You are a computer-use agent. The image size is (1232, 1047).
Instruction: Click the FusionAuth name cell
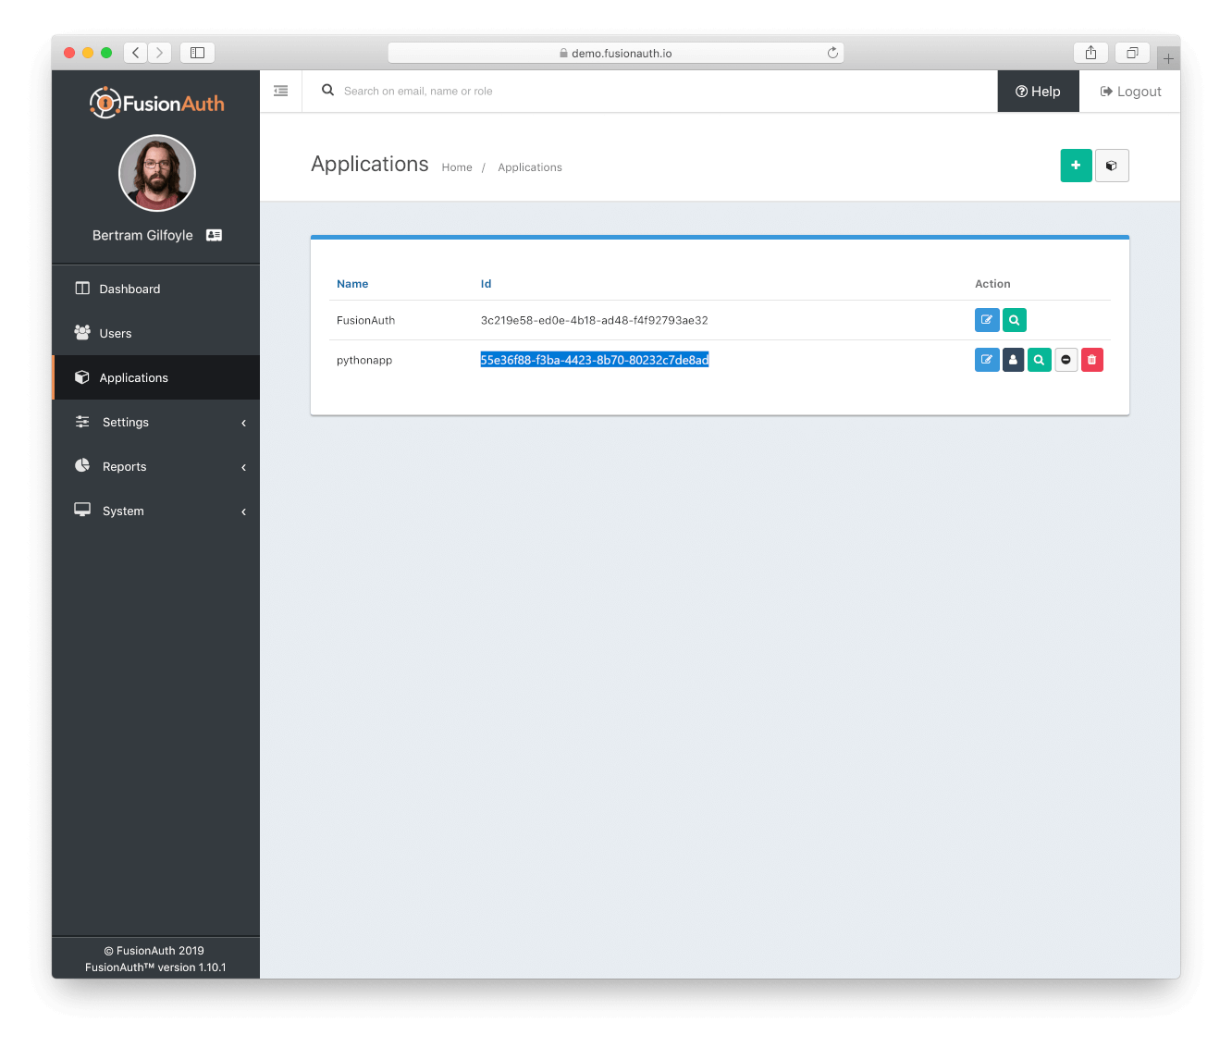coord(365,320)
